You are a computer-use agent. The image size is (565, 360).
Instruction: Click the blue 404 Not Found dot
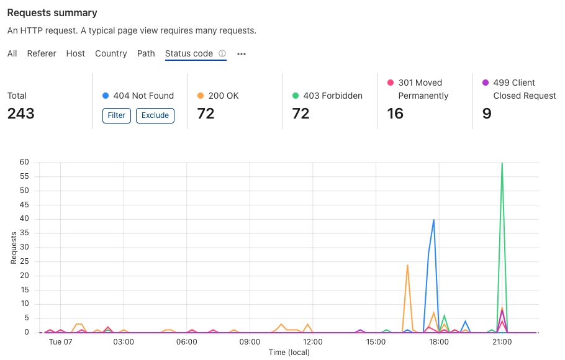click(x=106, y=96)
